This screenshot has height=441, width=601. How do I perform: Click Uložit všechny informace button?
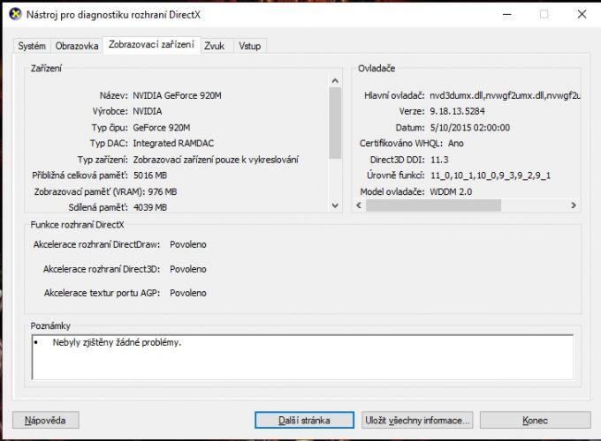[417, 421]
